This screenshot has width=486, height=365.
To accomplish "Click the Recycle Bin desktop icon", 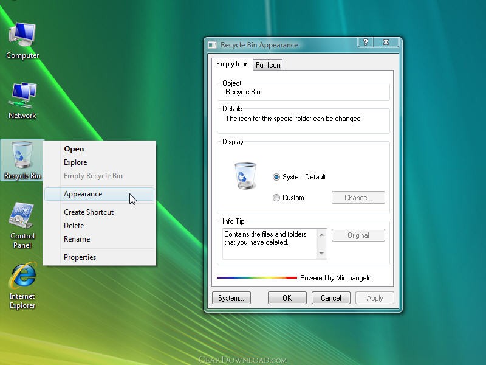I will tap(22, 160).
